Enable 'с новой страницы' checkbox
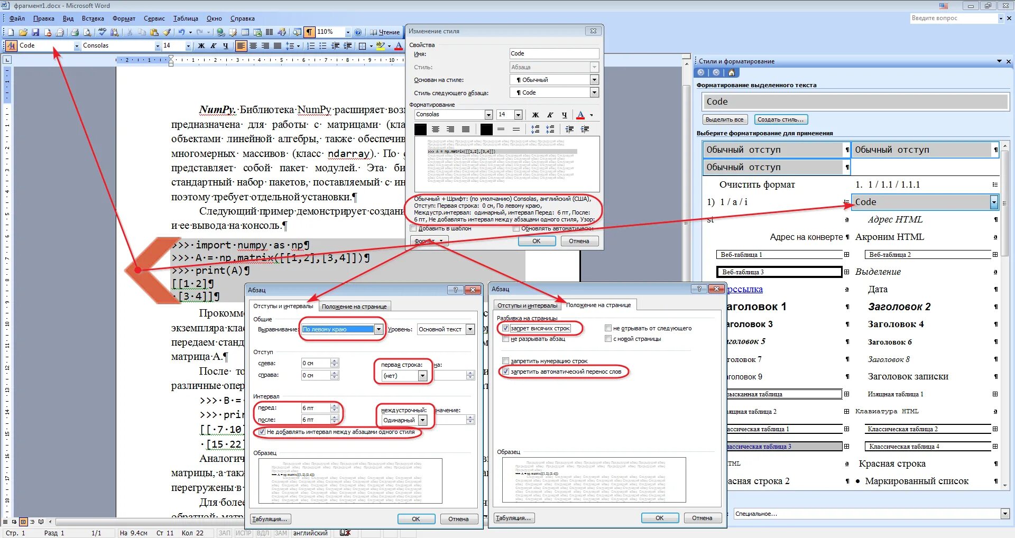 pos(608,339)
